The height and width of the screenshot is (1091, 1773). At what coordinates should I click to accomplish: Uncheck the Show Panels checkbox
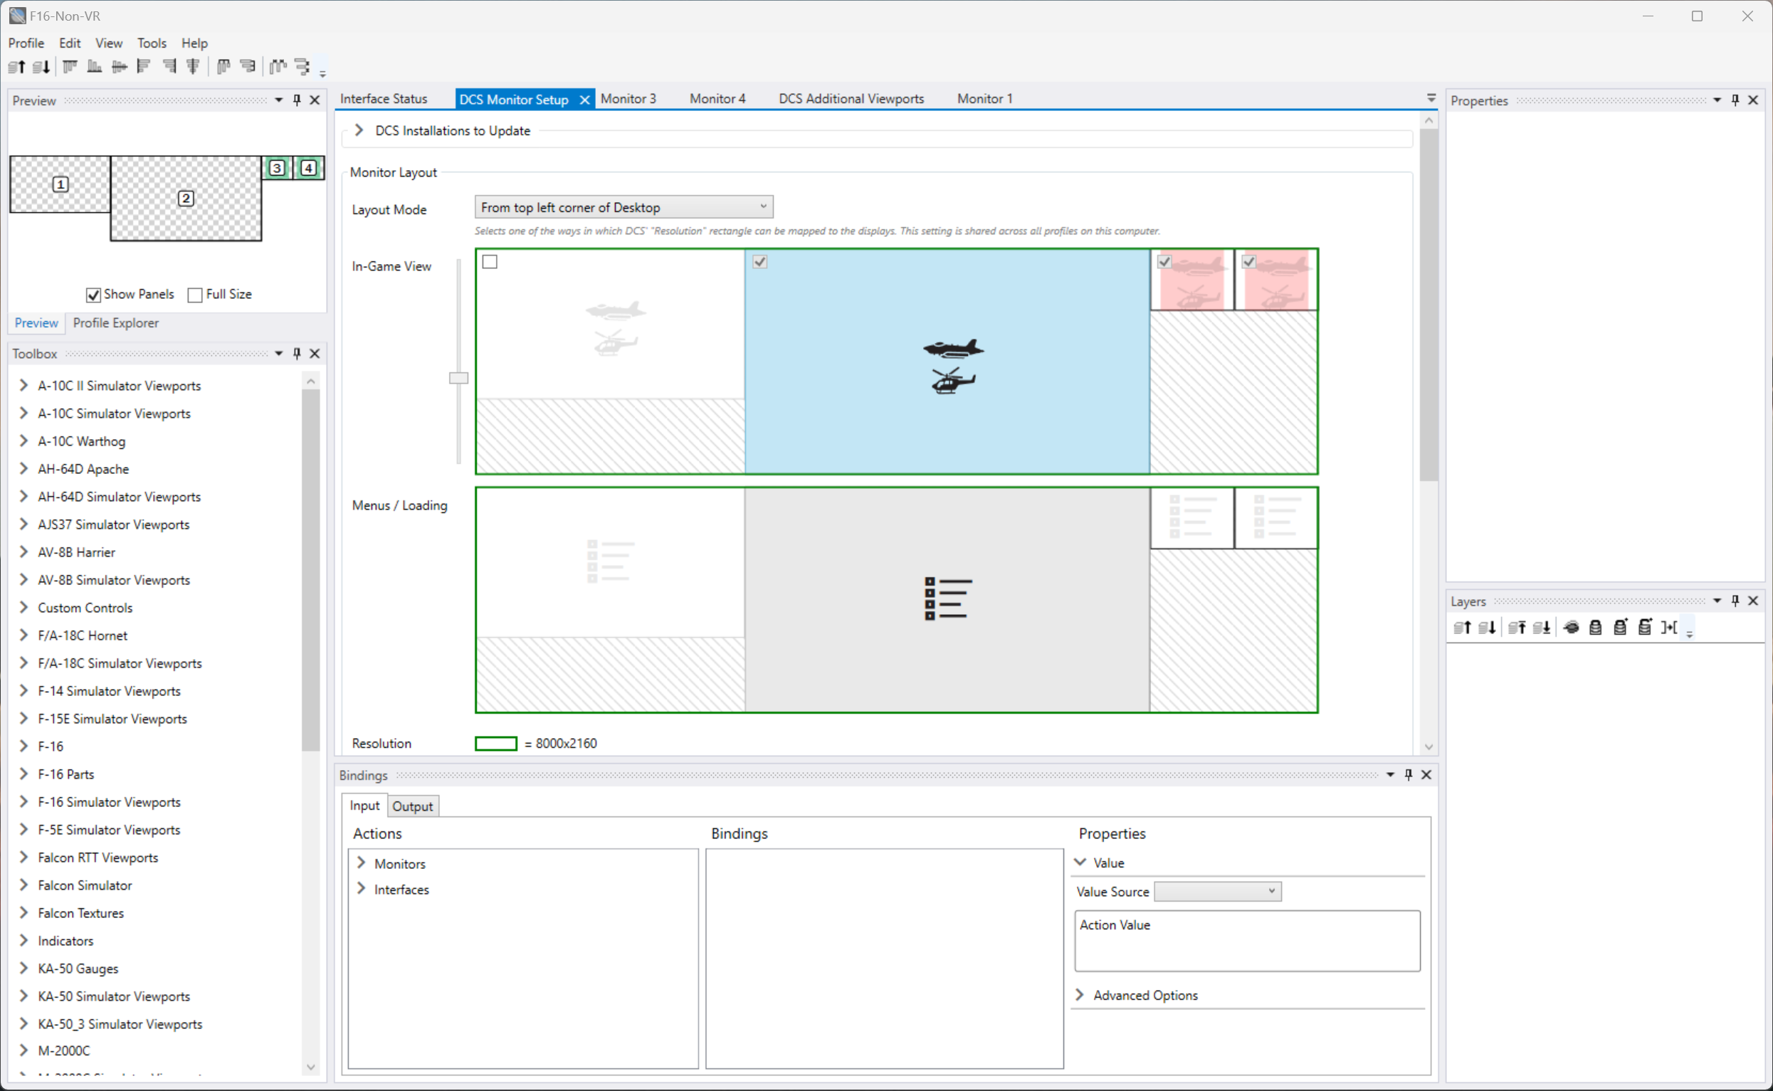tap(93, 295)
